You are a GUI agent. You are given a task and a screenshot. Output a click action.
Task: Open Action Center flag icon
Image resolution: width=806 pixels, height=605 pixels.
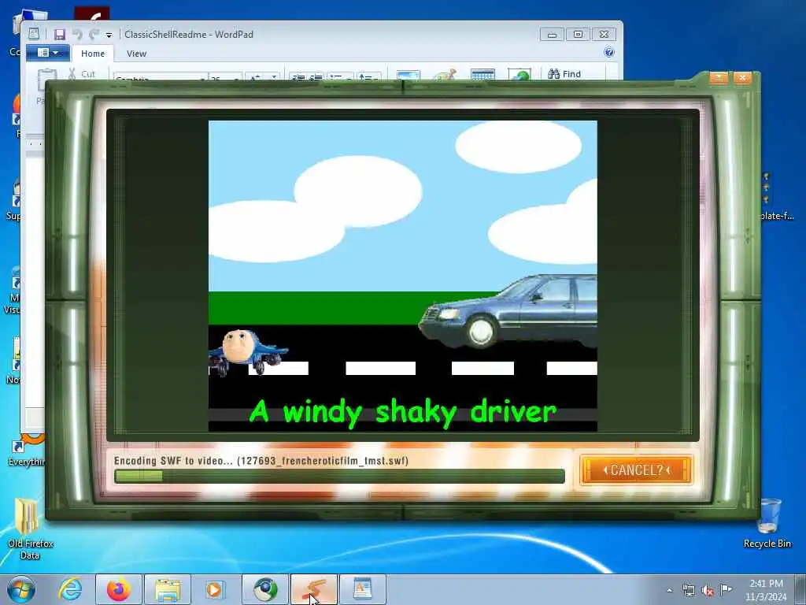726,590
